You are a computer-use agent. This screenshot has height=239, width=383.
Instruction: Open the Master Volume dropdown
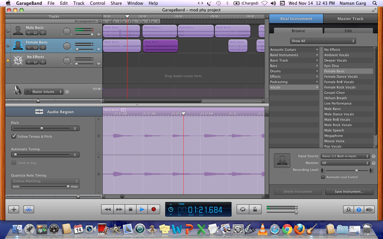pos(47,92)
